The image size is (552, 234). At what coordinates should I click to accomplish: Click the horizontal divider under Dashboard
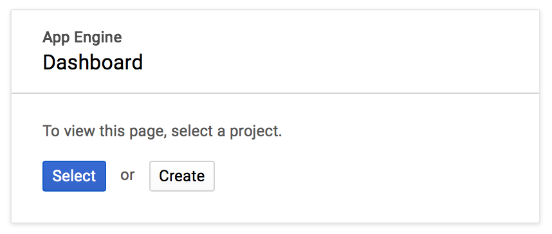pyautogui.click(x=275, y=93)
